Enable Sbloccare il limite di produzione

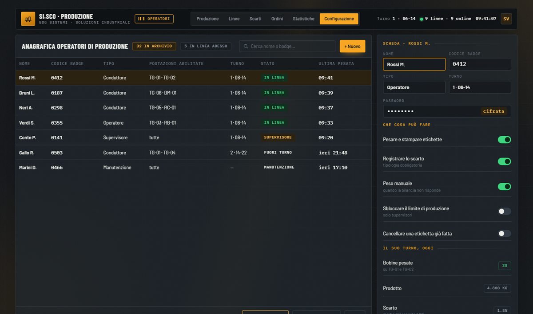coord(504,211)
